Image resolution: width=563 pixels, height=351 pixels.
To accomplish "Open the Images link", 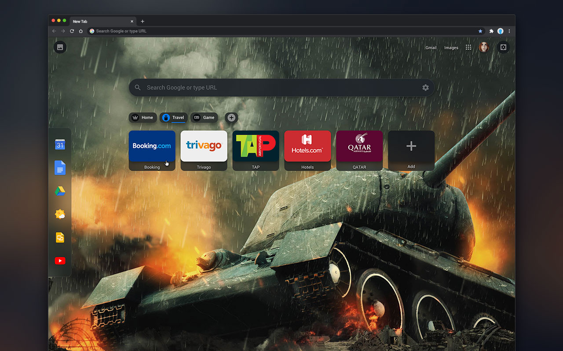I will point(451,48).
